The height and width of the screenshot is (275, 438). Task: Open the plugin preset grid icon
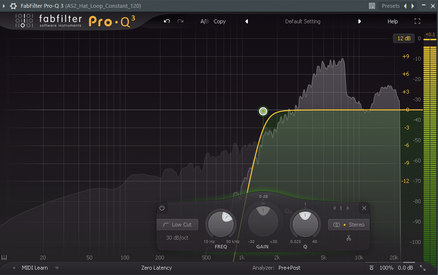pos(372,6)
